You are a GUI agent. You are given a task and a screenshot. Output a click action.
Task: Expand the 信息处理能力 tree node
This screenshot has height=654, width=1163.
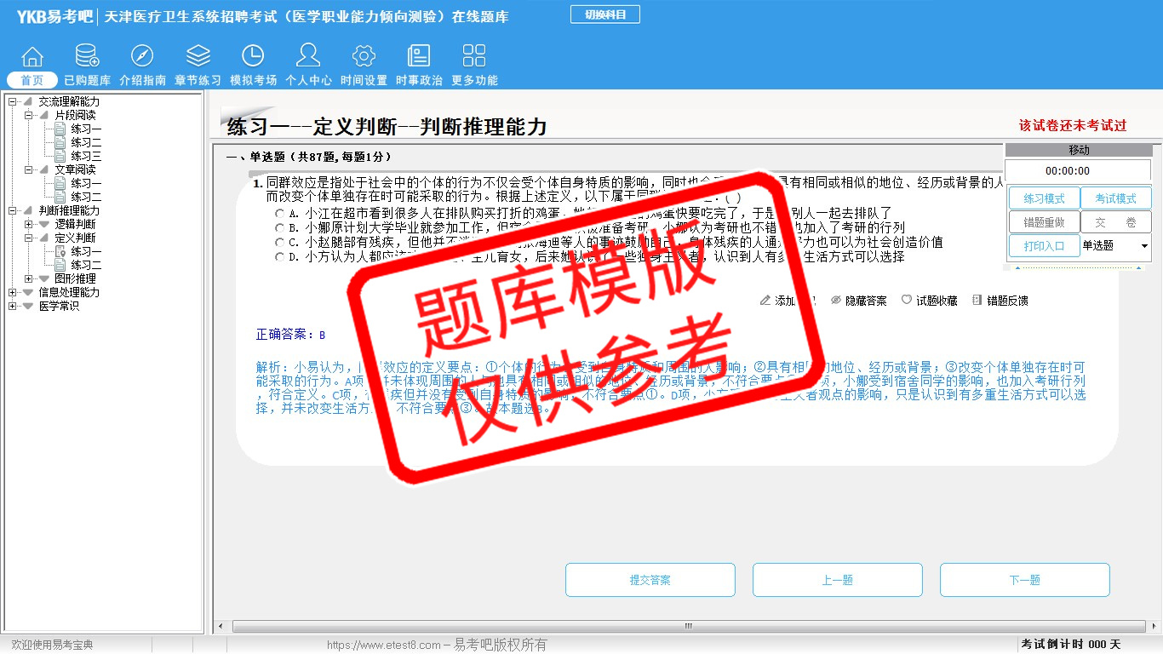pyautogui.click(x=12, y=292)
